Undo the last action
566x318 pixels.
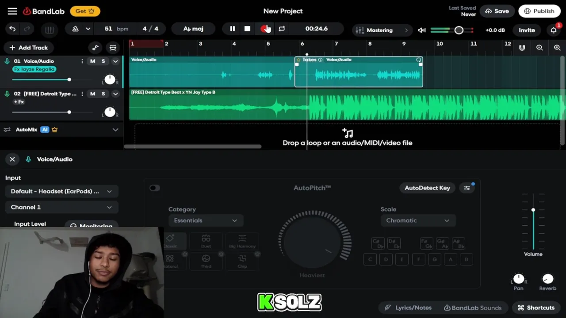[x=12, y=29]
